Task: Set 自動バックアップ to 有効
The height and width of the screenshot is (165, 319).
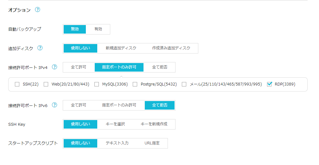Action: coord(98,29)
